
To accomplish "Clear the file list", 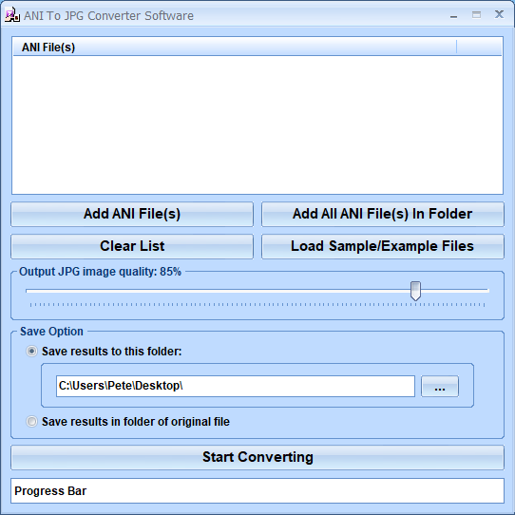I will point(132,246).
